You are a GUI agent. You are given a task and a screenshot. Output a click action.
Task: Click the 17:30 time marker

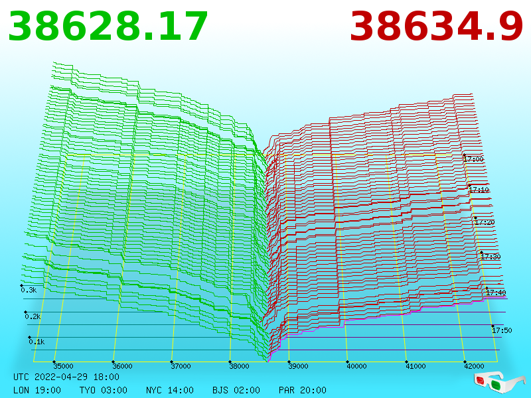(491, 257)
